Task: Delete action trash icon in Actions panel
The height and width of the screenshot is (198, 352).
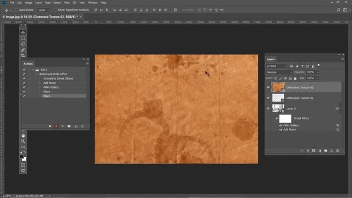Action: tap(82, 126)
